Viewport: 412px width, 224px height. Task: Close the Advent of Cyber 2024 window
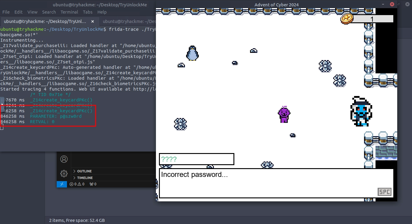tap(392, 4)
